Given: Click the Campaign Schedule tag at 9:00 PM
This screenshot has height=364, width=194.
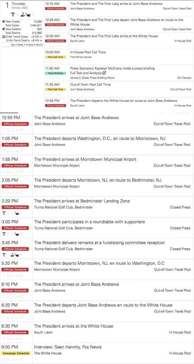Looking at the screenshot, I should click(16, 353).
